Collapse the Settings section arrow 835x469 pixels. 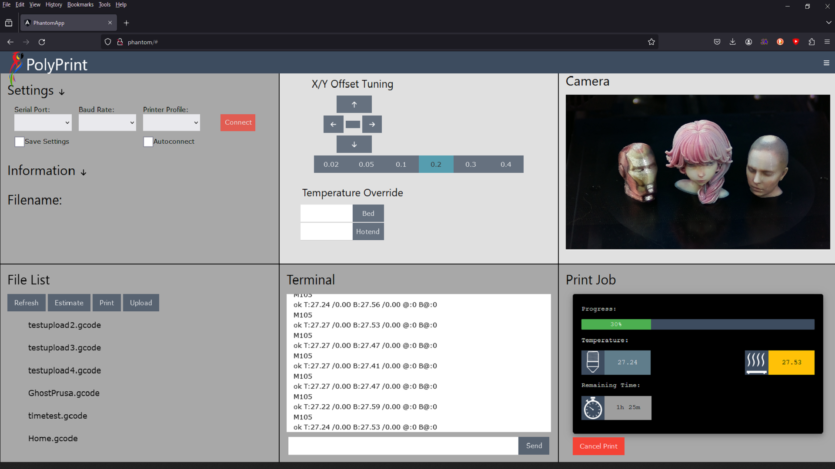[x=62, y=92]
